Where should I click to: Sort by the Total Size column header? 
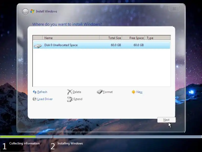111,38
